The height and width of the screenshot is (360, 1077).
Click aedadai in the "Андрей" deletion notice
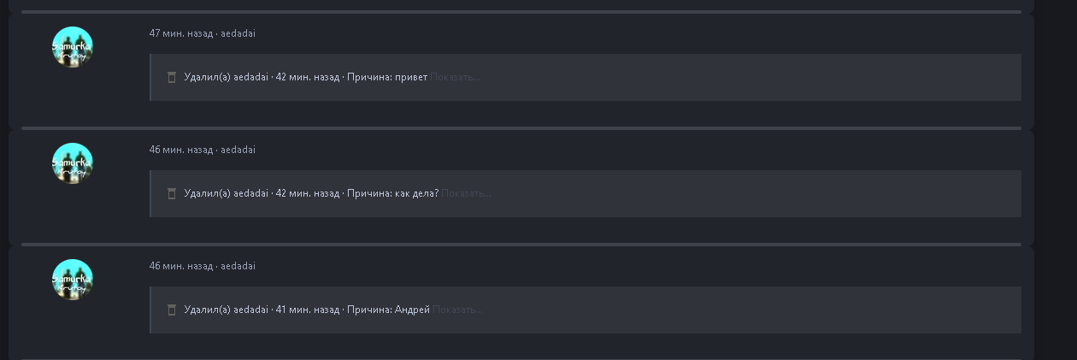[x=251, y=310]
